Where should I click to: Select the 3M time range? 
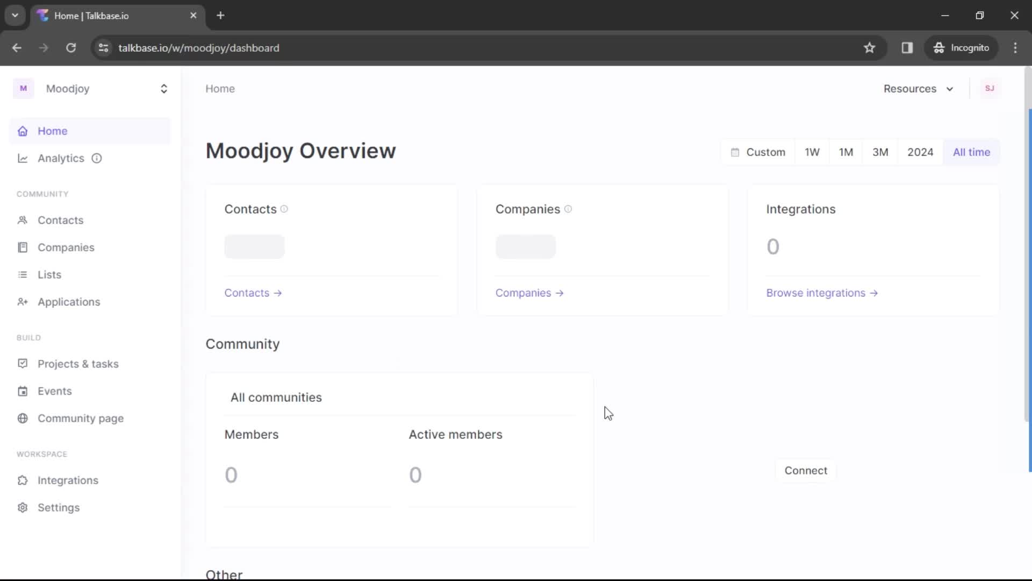[x=880, y=152]
